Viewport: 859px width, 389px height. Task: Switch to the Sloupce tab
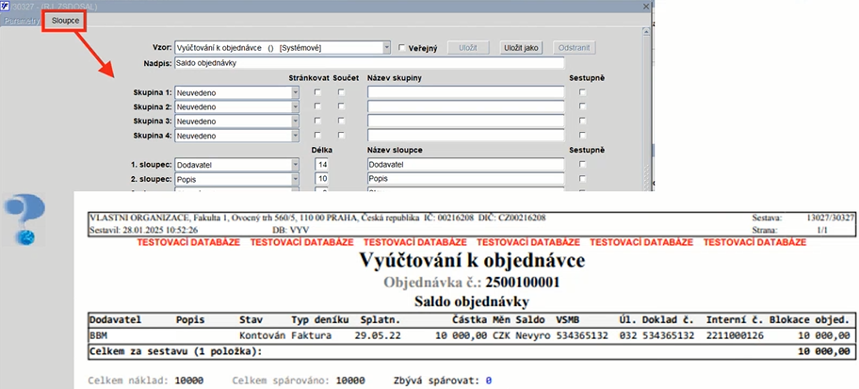65,21
